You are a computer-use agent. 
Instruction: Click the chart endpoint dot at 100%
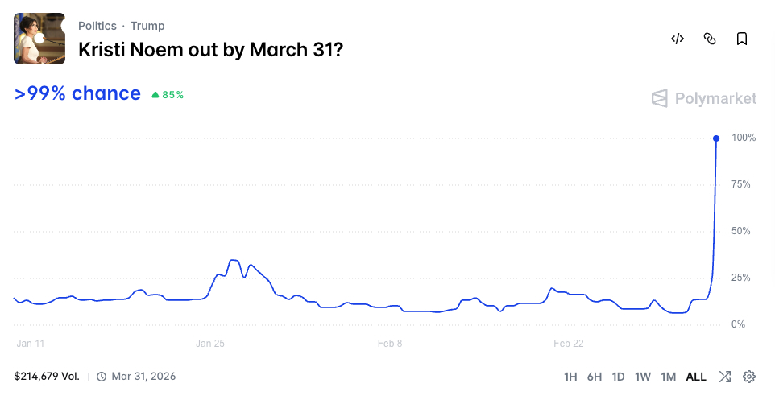click(x=716, y=138)
